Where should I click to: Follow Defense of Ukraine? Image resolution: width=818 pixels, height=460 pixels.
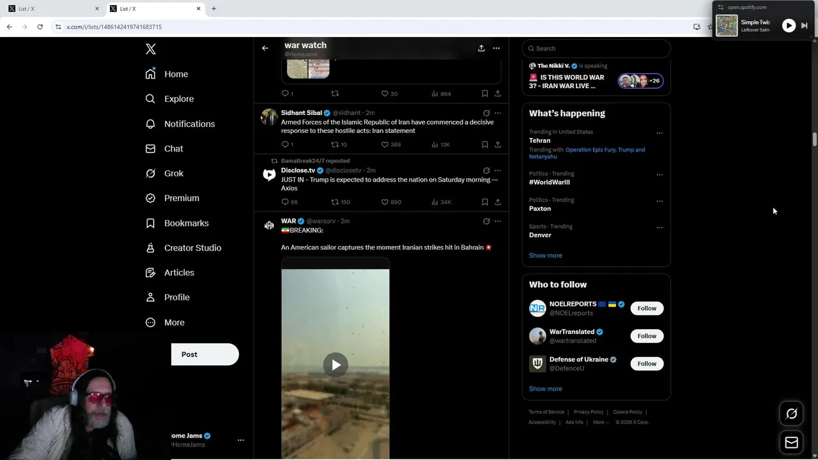coord(647,364)
